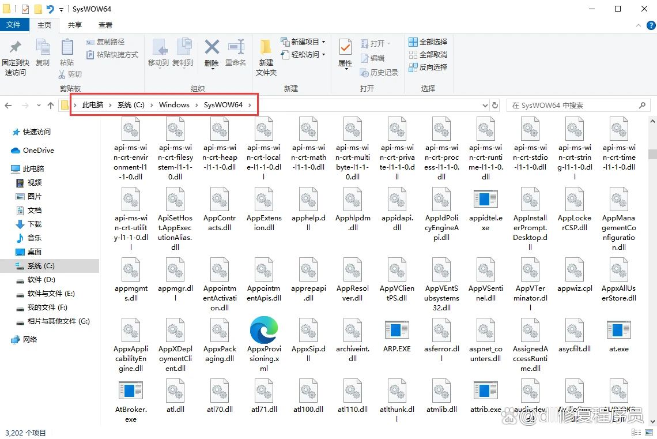Select the 我的文件 (F:) drive in the sidebar
Screen dimensions: 657x439
coord(41,307)
